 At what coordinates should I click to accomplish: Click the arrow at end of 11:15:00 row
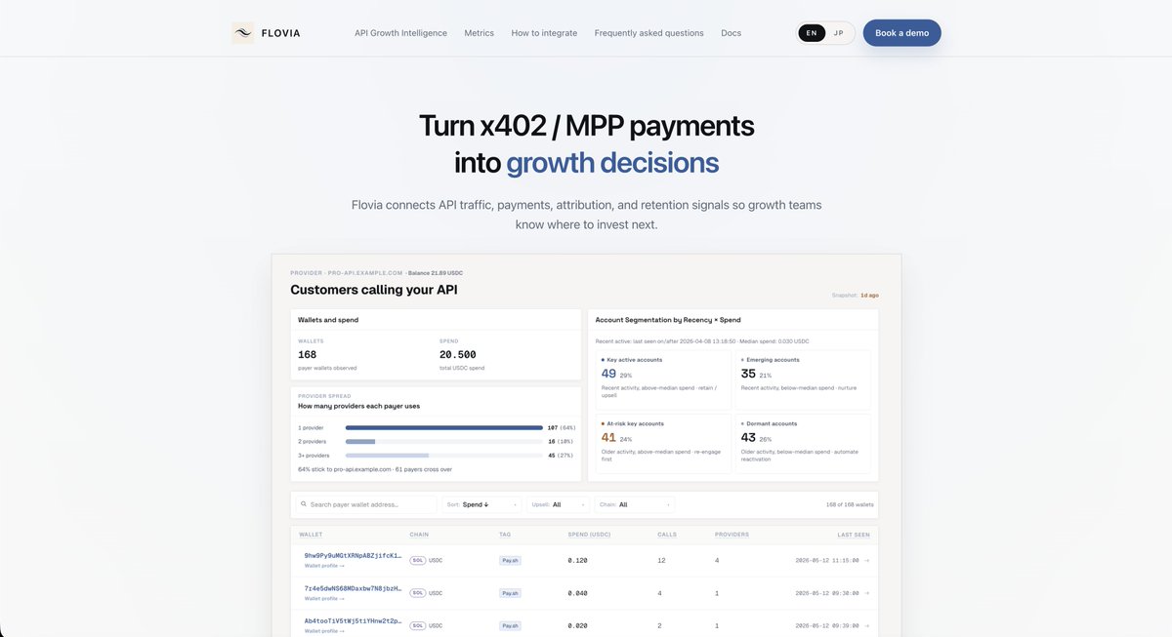point(866,560)
